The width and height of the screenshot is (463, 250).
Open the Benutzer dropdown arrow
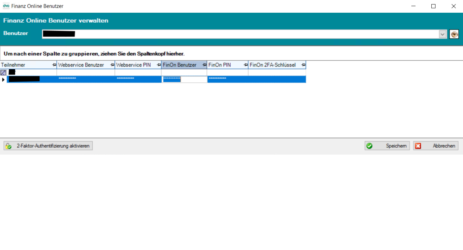(442, 34)
